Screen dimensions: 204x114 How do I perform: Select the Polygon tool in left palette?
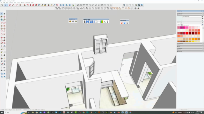[4, 28]
